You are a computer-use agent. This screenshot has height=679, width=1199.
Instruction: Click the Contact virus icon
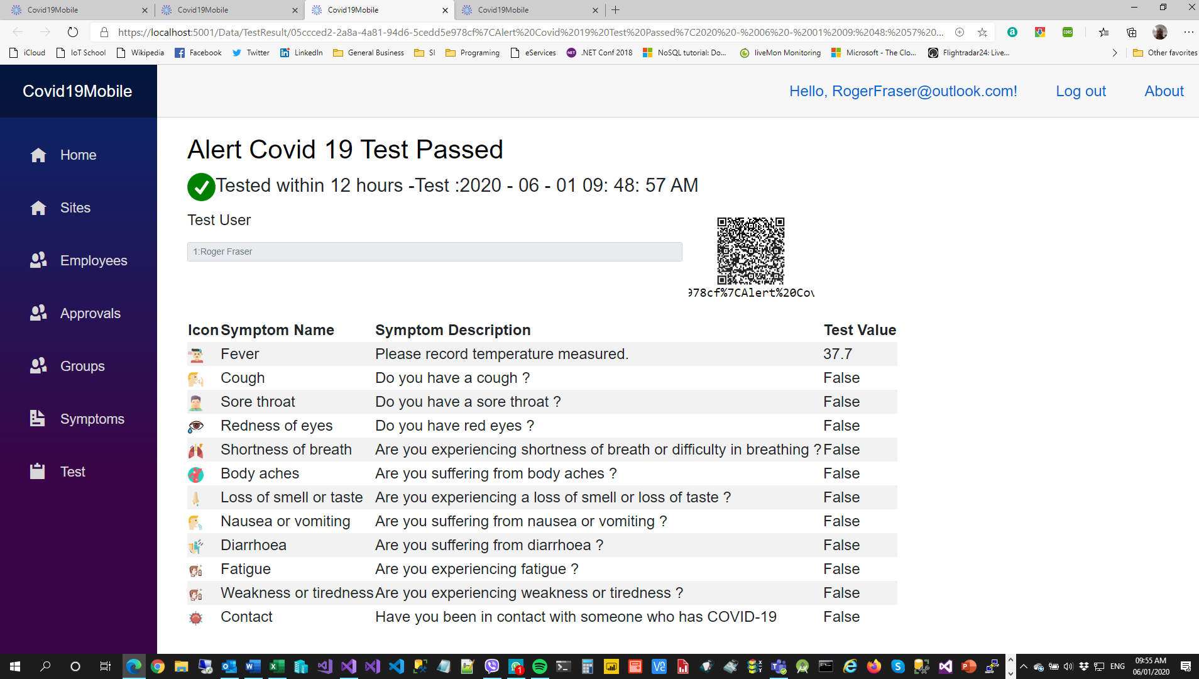tap(196, 617)
